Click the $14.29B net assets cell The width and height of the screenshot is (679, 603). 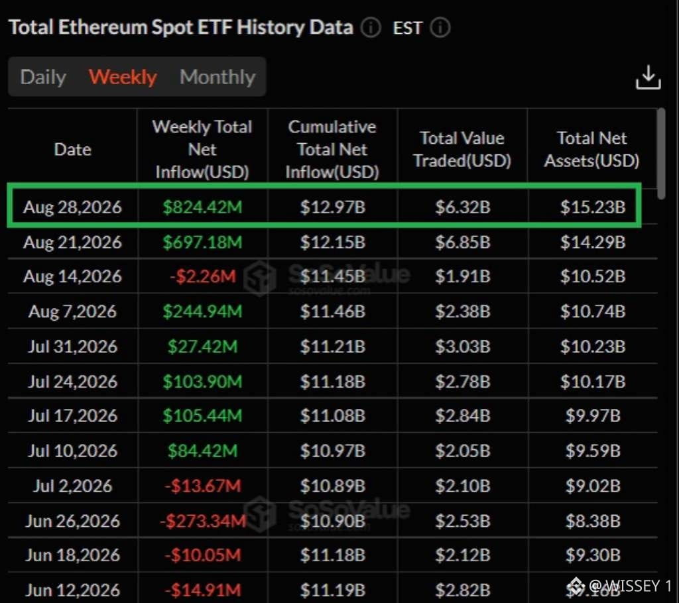click(x=593, y=243)
